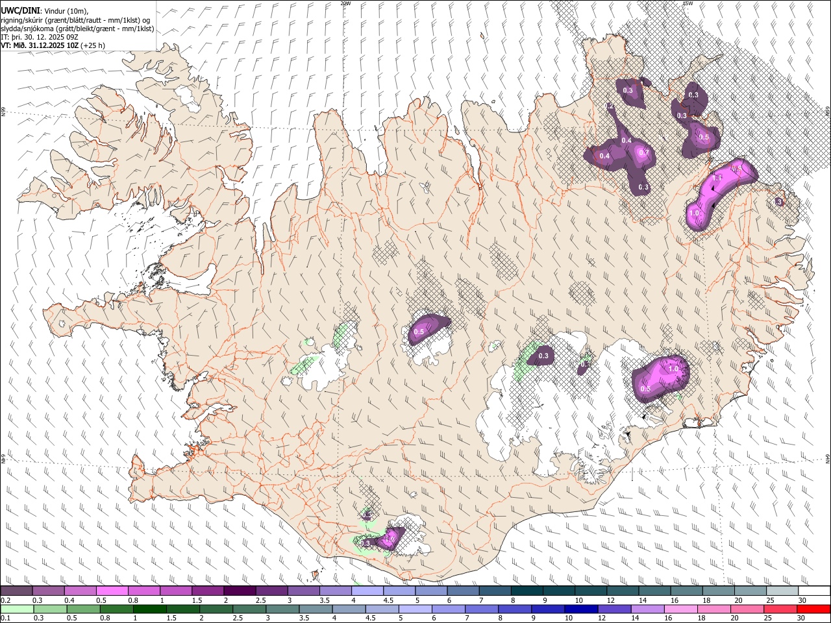Select the palest green bottom-row swatch starting at 0.1
Image resolution: width=831 pixels, height=623 pixels.
pyautogui.click(x=18, y=609)
